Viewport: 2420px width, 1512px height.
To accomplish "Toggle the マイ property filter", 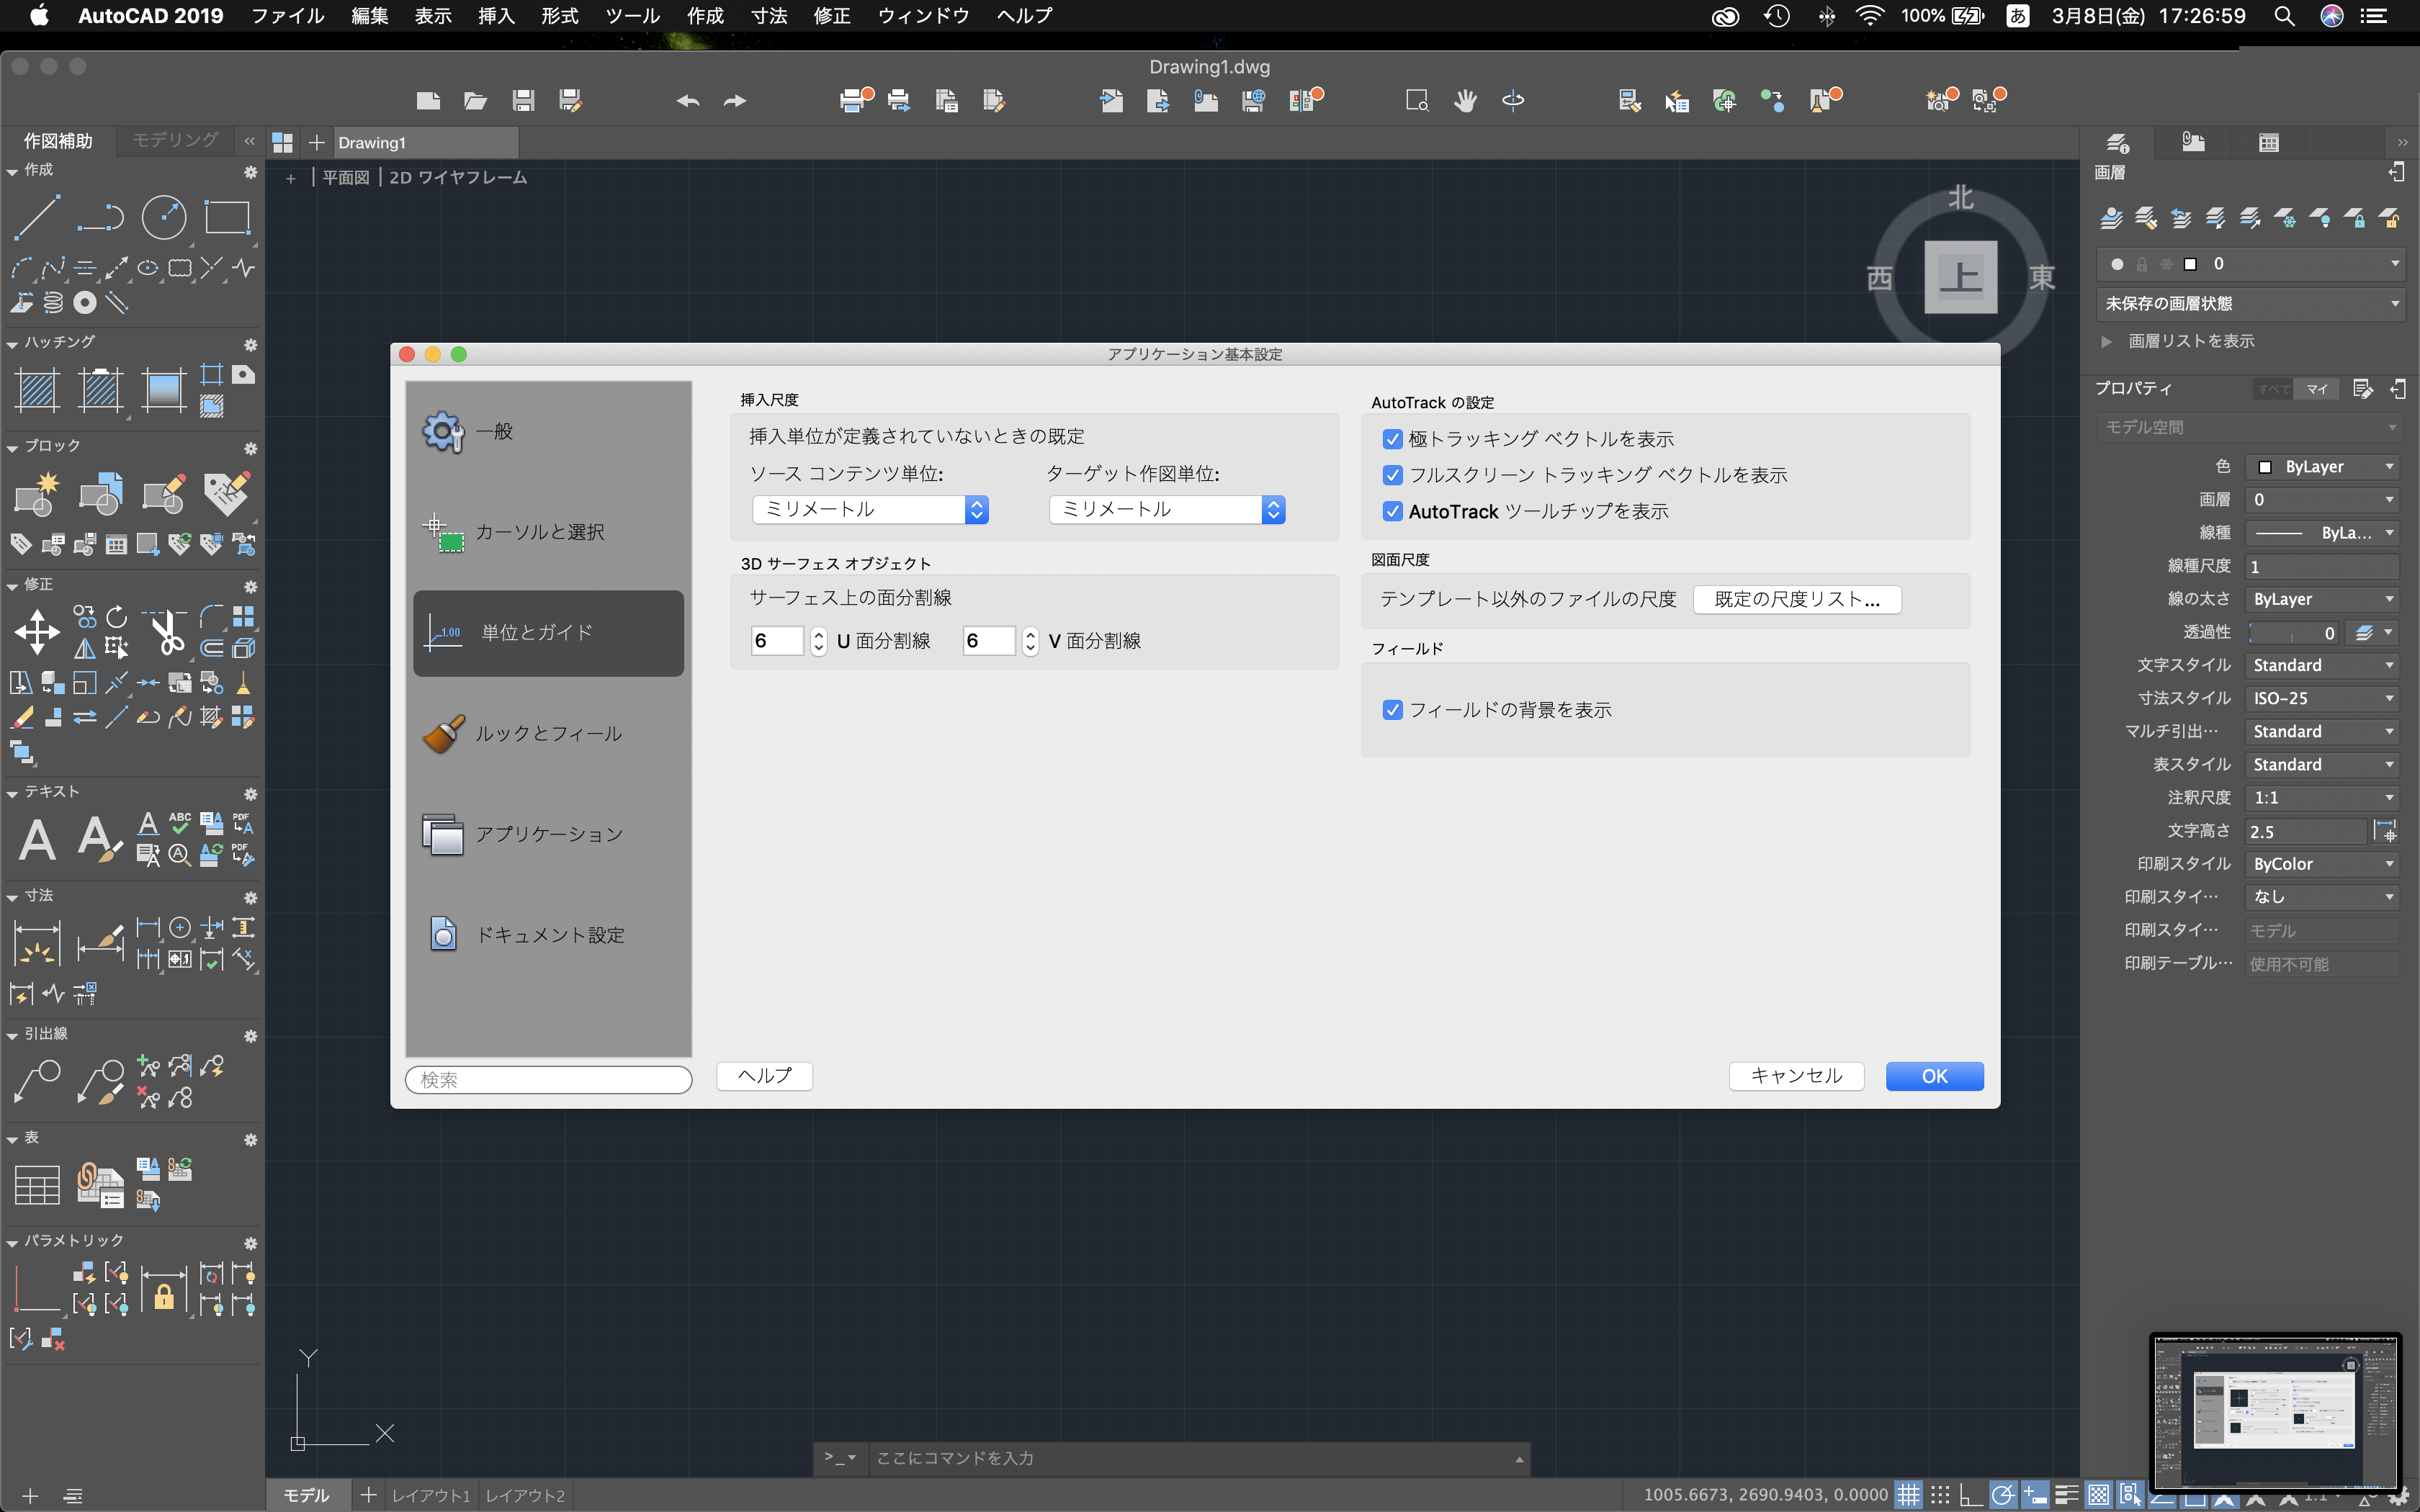I will [2317, 389].
